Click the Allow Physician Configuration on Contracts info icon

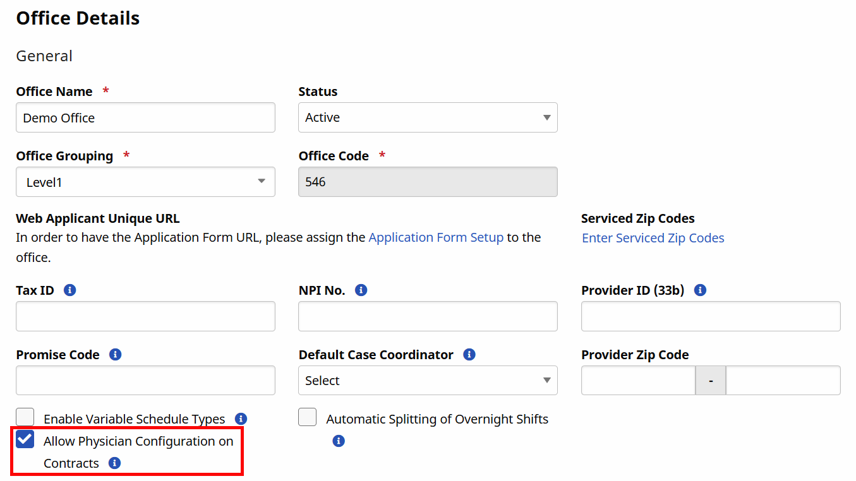tap(114, 463)
